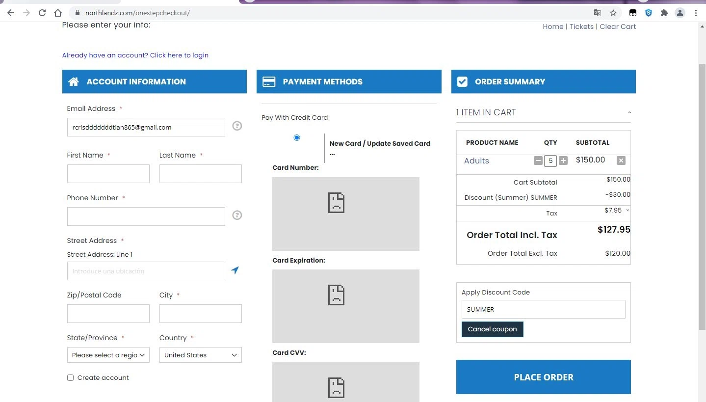Reload the checkout page
Screen dimensions: 706x402
coord(42,13)
